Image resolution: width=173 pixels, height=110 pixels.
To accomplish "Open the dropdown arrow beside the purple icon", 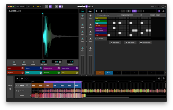I will coord(63,6).
